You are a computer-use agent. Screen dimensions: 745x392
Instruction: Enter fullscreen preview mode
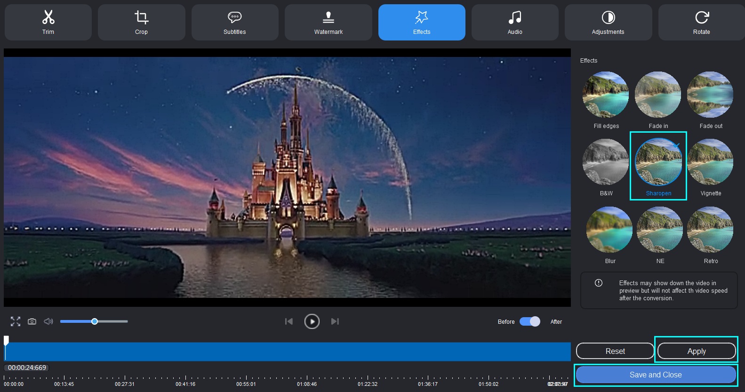[x=16, y=321]
